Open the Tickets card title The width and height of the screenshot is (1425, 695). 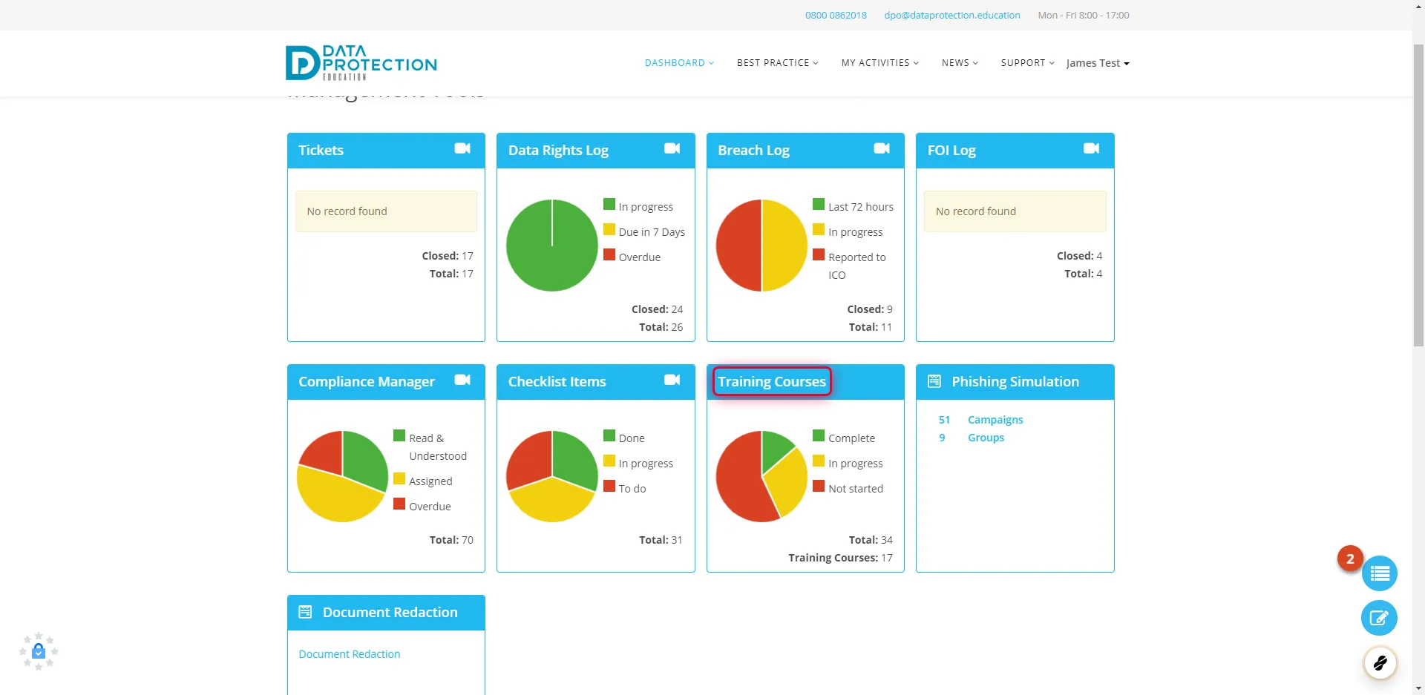click(321, 150)
